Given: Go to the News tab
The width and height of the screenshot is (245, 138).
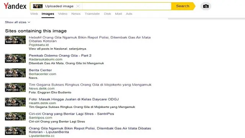Looking at the screenshot, I should click(76, 14).
